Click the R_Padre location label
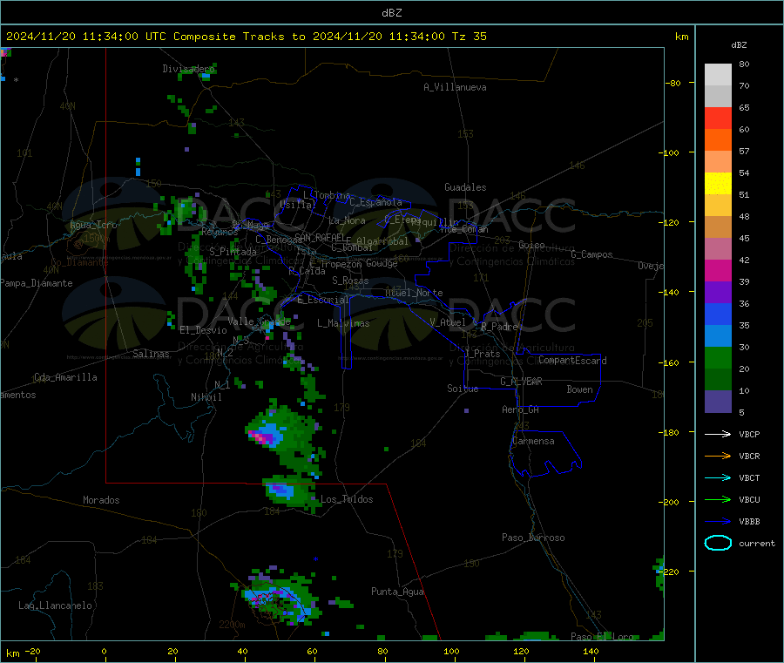Viewport: 784px width, 663px height. click(499, 327)
